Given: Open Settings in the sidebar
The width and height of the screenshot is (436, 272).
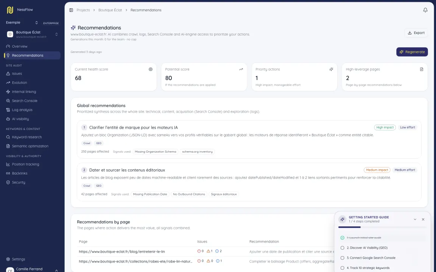Looking at the screenshot, I should pyautogui.click(x=32, y=259).
